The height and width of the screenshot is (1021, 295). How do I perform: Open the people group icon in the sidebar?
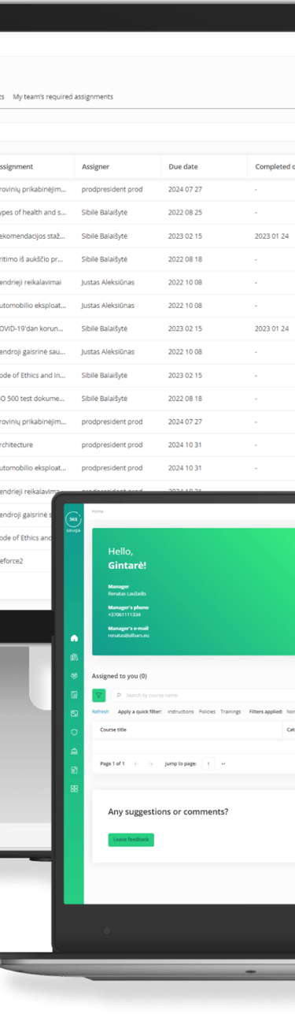pyautogui.click(x=74, y=675)
